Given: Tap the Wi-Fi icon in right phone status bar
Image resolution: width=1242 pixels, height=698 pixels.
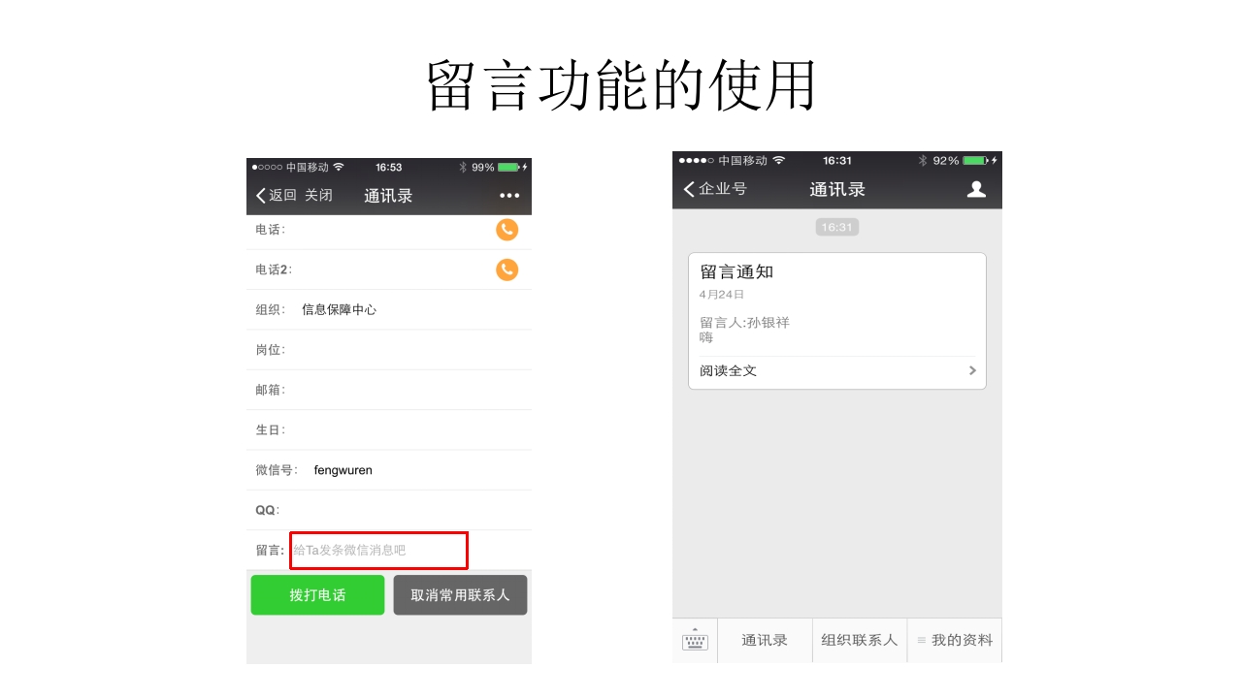Looking at the screenshot, I should pyautogui.click(x=778, y=160).
